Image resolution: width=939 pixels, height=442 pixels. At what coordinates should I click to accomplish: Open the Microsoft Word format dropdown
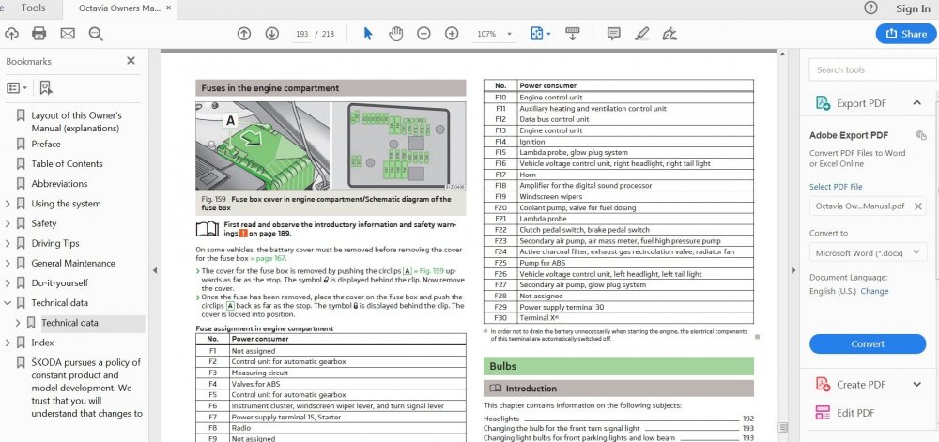tap(867, 253)
